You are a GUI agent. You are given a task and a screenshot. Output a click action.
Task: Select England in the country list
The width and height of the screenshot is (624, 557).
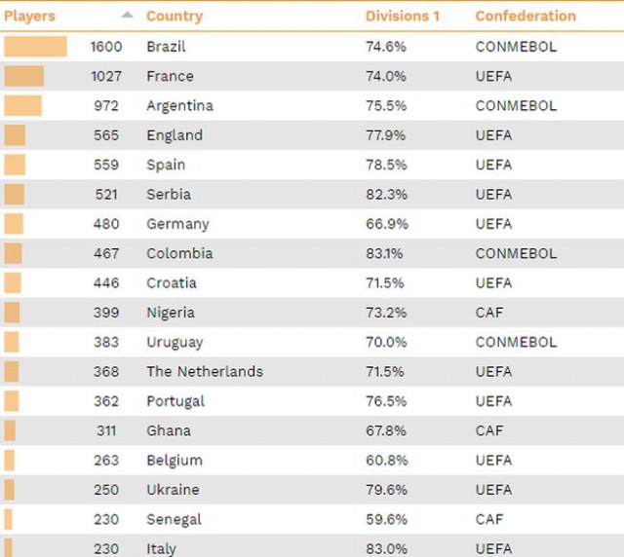point(175,135)
